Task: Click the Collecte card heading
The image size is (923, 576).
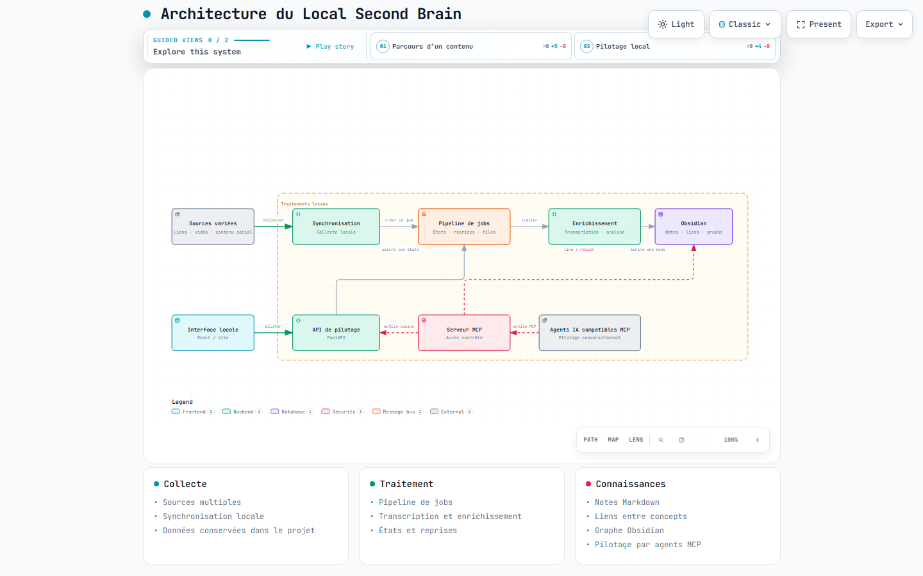Action: click(185, 484)
